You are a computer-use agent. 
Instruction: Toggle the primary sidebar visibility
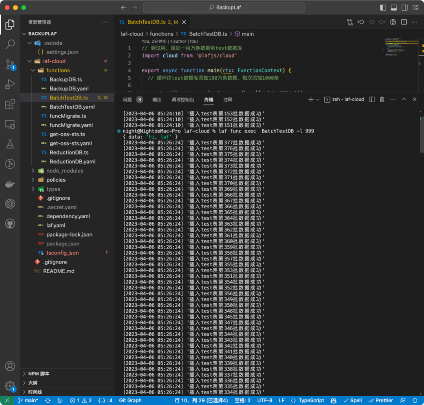[x=383, y=7]
